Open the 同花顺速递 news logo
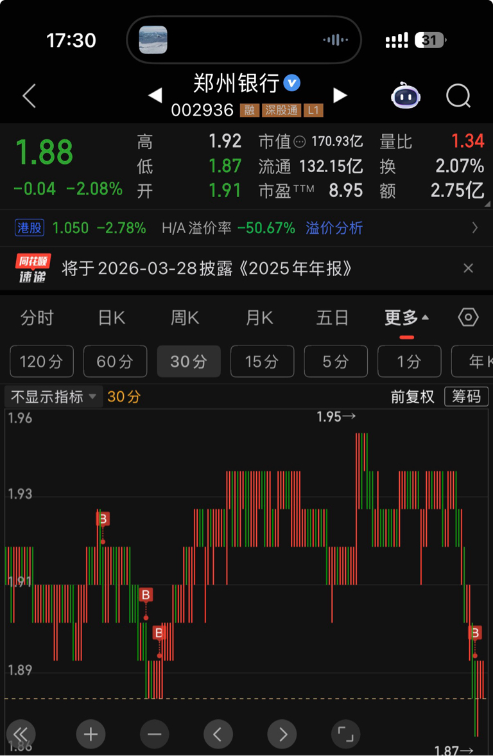The height and width of the screenshot is (756, 493). coord(33,268)
